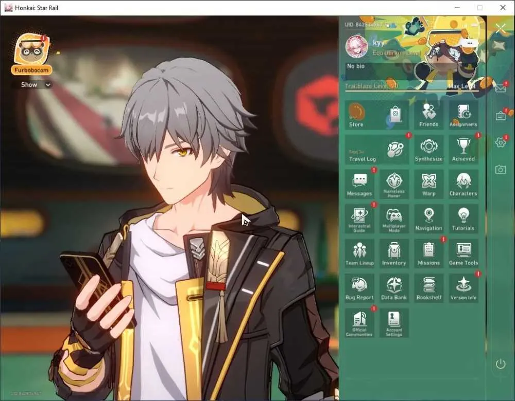This screenshot has height=401, width=515.
Task: Open the Warp menu
Action: click(428, 184)
